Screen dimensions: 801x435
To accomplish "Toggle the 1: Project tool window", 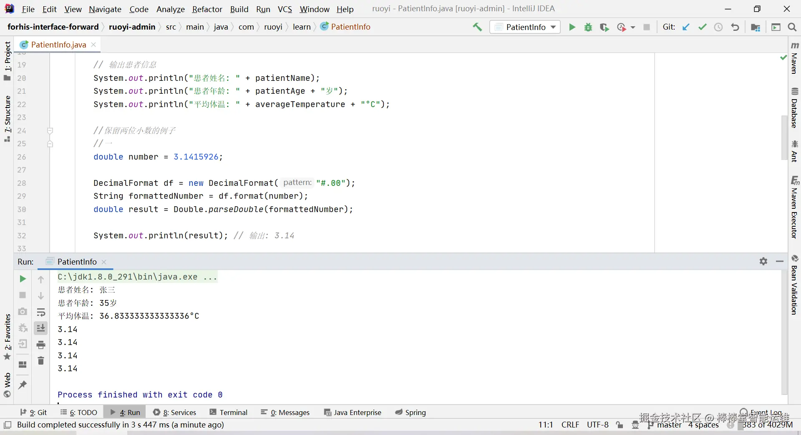I will pyautogui.click(x=8, y=61).
